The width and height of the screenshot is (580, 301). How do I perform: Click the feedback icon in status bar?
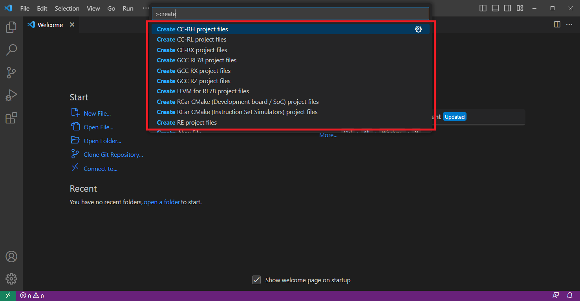click(x=556, y=296)
